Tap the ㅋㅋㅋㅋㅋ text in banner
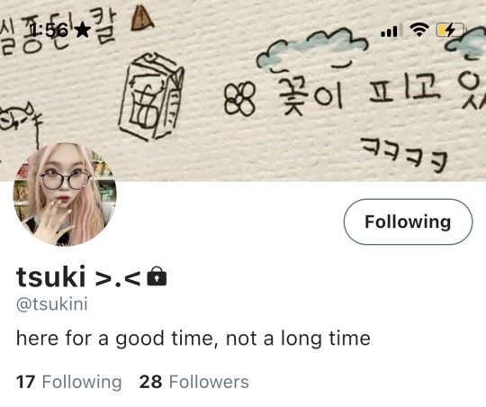Viewport: 486px width, 407px height. 404,155
